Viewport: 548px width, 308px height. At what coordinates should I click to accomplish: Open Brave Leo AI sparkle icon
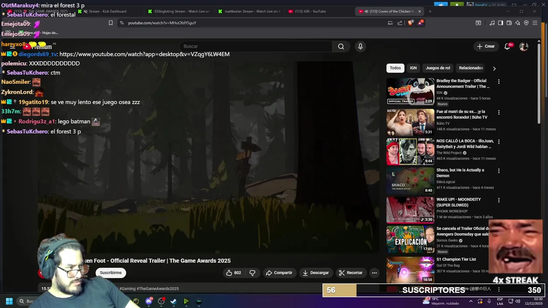pos(518,23)
